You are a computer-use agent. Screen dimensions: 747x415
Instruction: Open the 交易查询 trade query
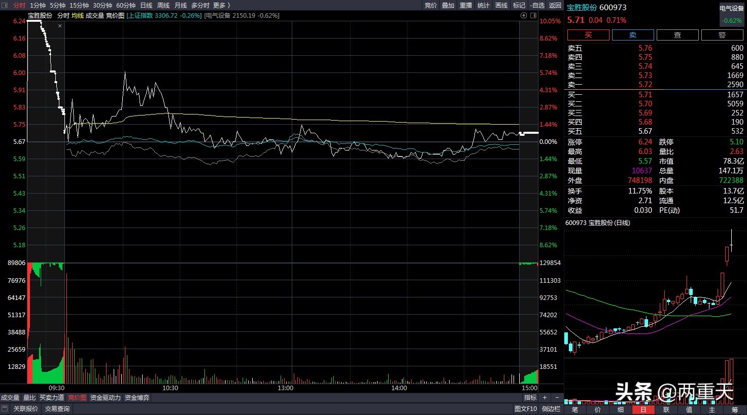click(x=57, y=409)
